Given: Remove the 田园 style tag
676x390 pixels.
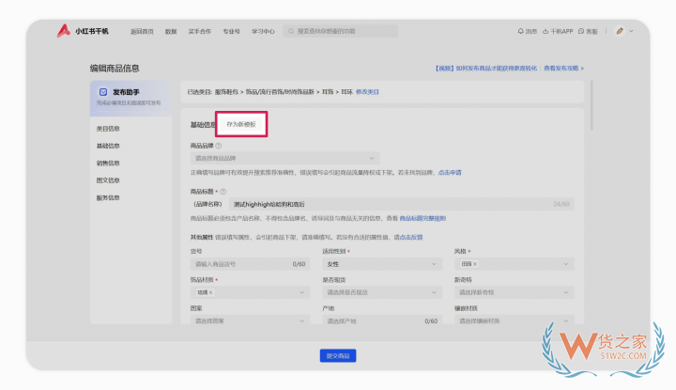Looking at the screenshot, I should [x=475, y=264].
